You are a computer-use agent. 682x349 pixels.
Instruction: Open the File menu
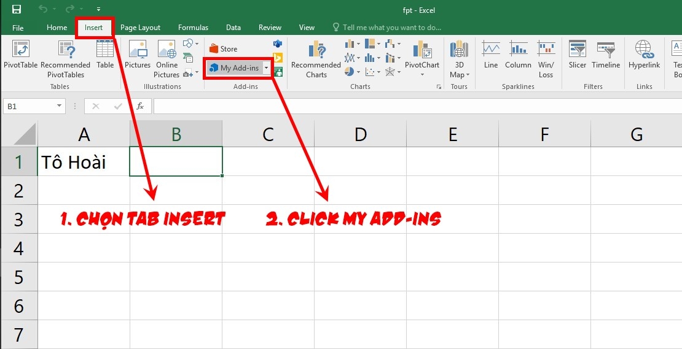tap(18, 28)
